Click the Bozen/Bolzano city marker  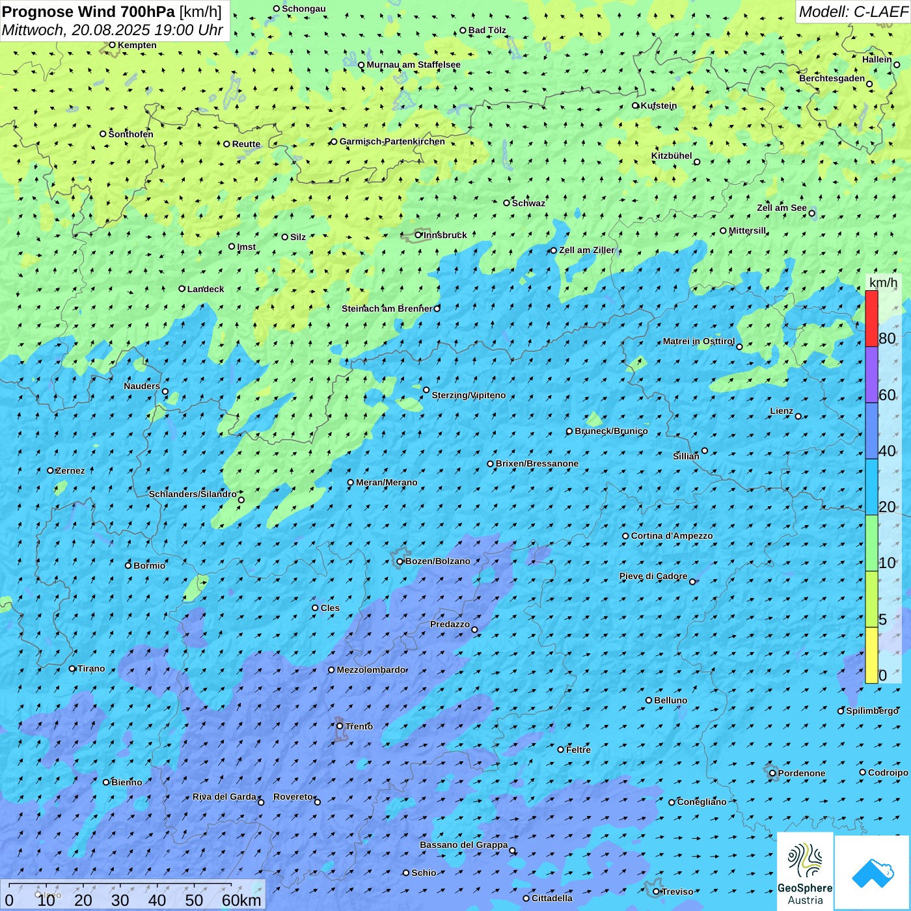(400, 562)
